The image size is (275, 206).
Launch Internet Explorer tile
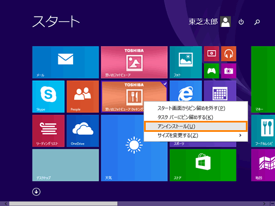pyautogui.click(x=186, y=91)
